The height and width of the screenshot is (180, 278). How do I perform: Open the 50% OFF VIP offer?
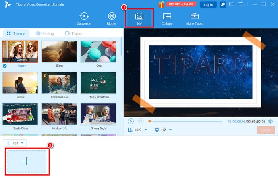coord(181,4)
